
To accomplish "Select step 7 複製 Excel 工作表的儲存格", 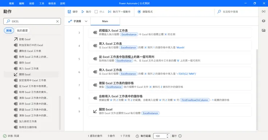I will 170,85.
